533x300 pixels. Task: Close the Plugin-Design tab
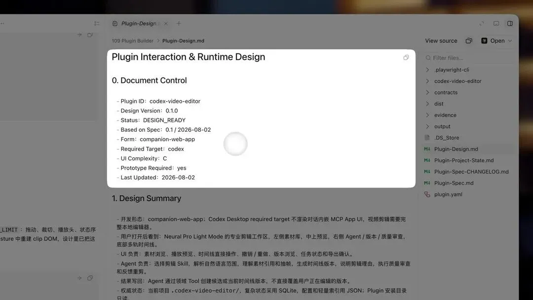[x=166, y=24]
